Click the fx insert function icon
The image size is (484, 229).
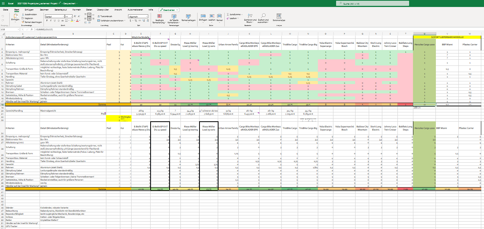32,29
